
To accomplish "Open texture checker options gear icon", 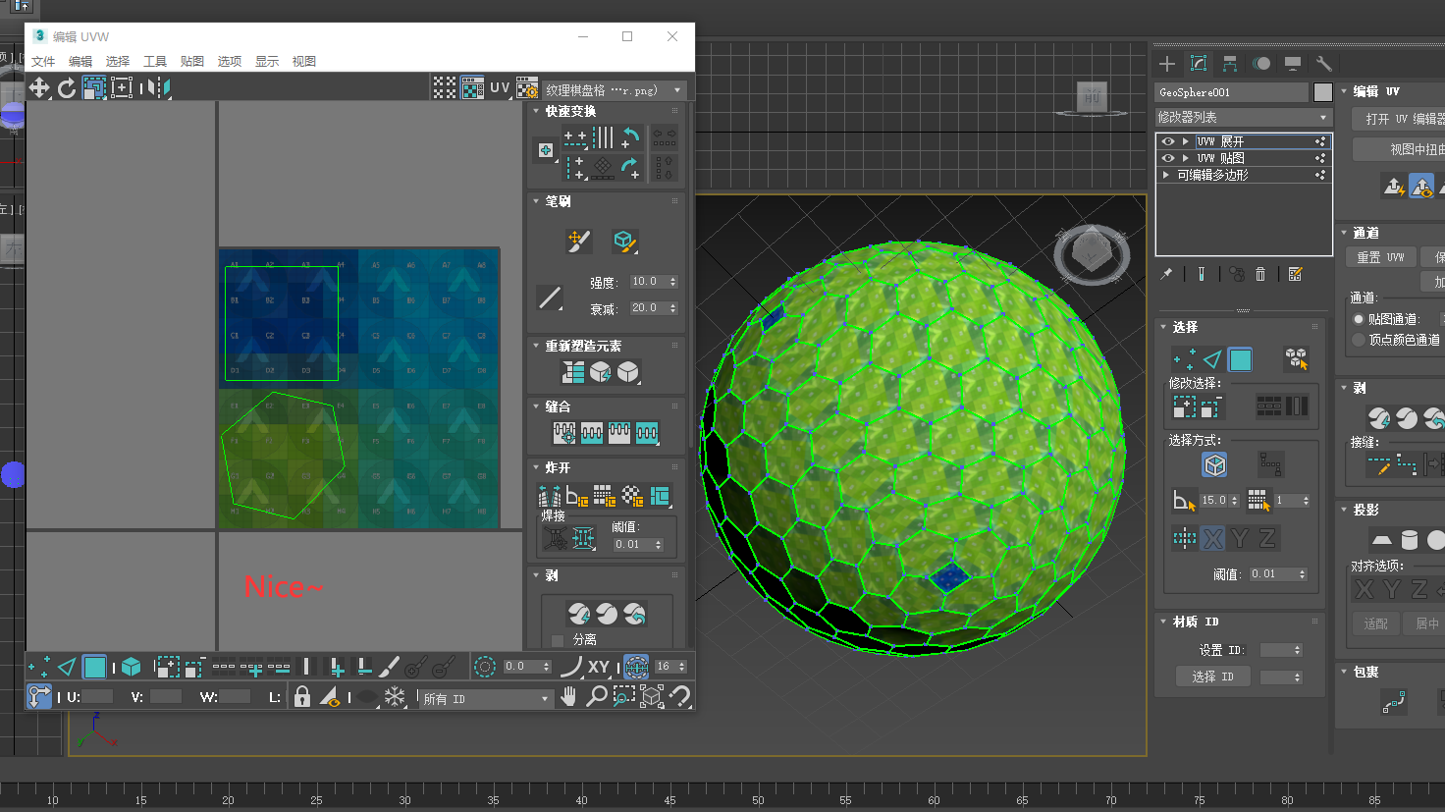I will (527, 88).
